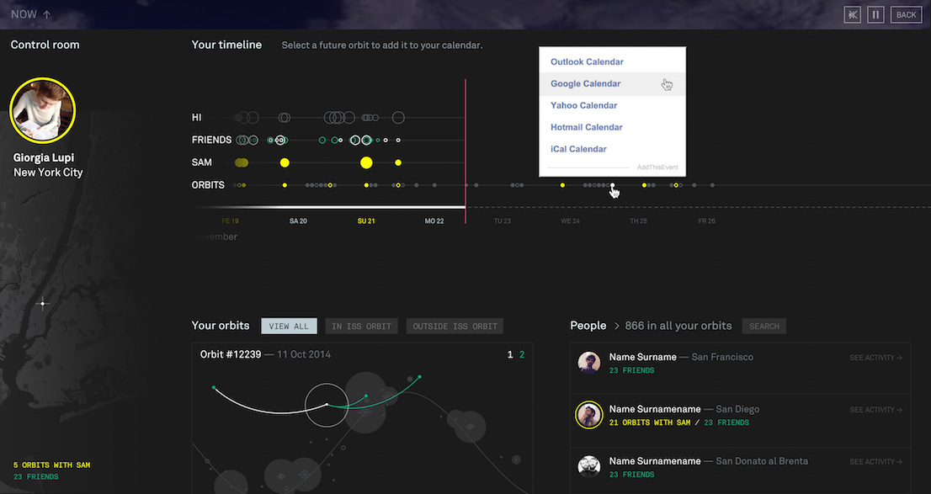Image resolution: width=931 pixels, height=494 pixels.
Task: See activity for the San Diego person
Action: [875, 410]
